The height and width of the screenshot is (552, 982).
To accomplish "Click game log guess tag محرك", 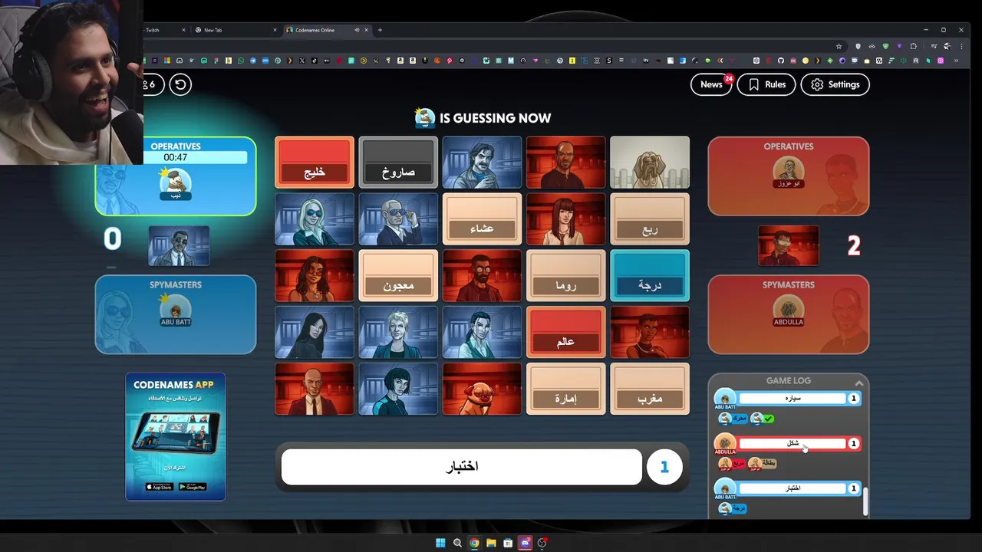I will pos(740,419).
